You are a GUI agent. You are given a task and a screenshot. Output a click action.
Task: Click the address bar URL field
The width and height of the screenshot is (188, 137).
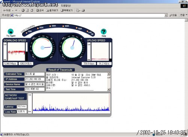coord(88,15)
